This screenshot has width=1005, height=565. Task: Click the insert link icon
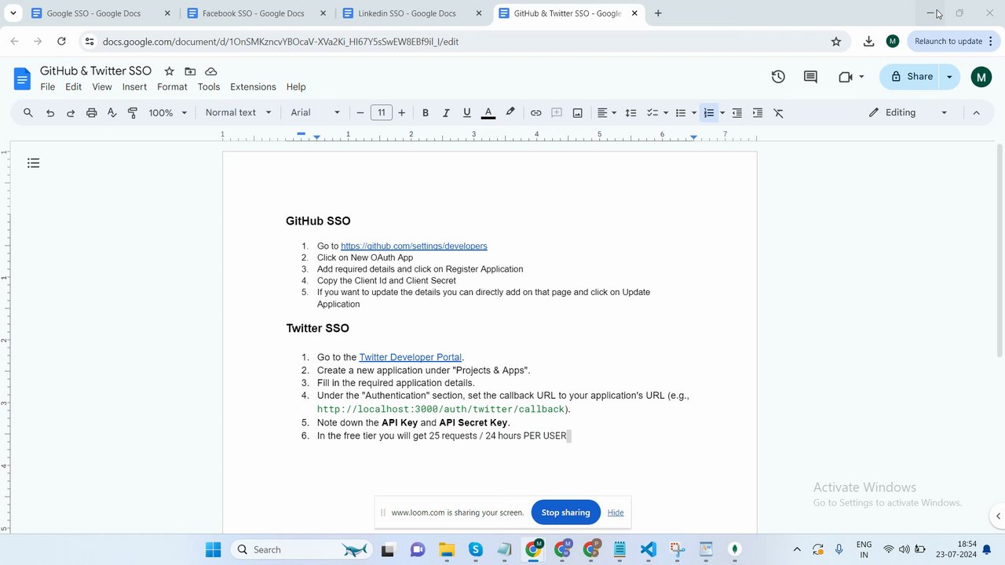(x=535, y=113)
